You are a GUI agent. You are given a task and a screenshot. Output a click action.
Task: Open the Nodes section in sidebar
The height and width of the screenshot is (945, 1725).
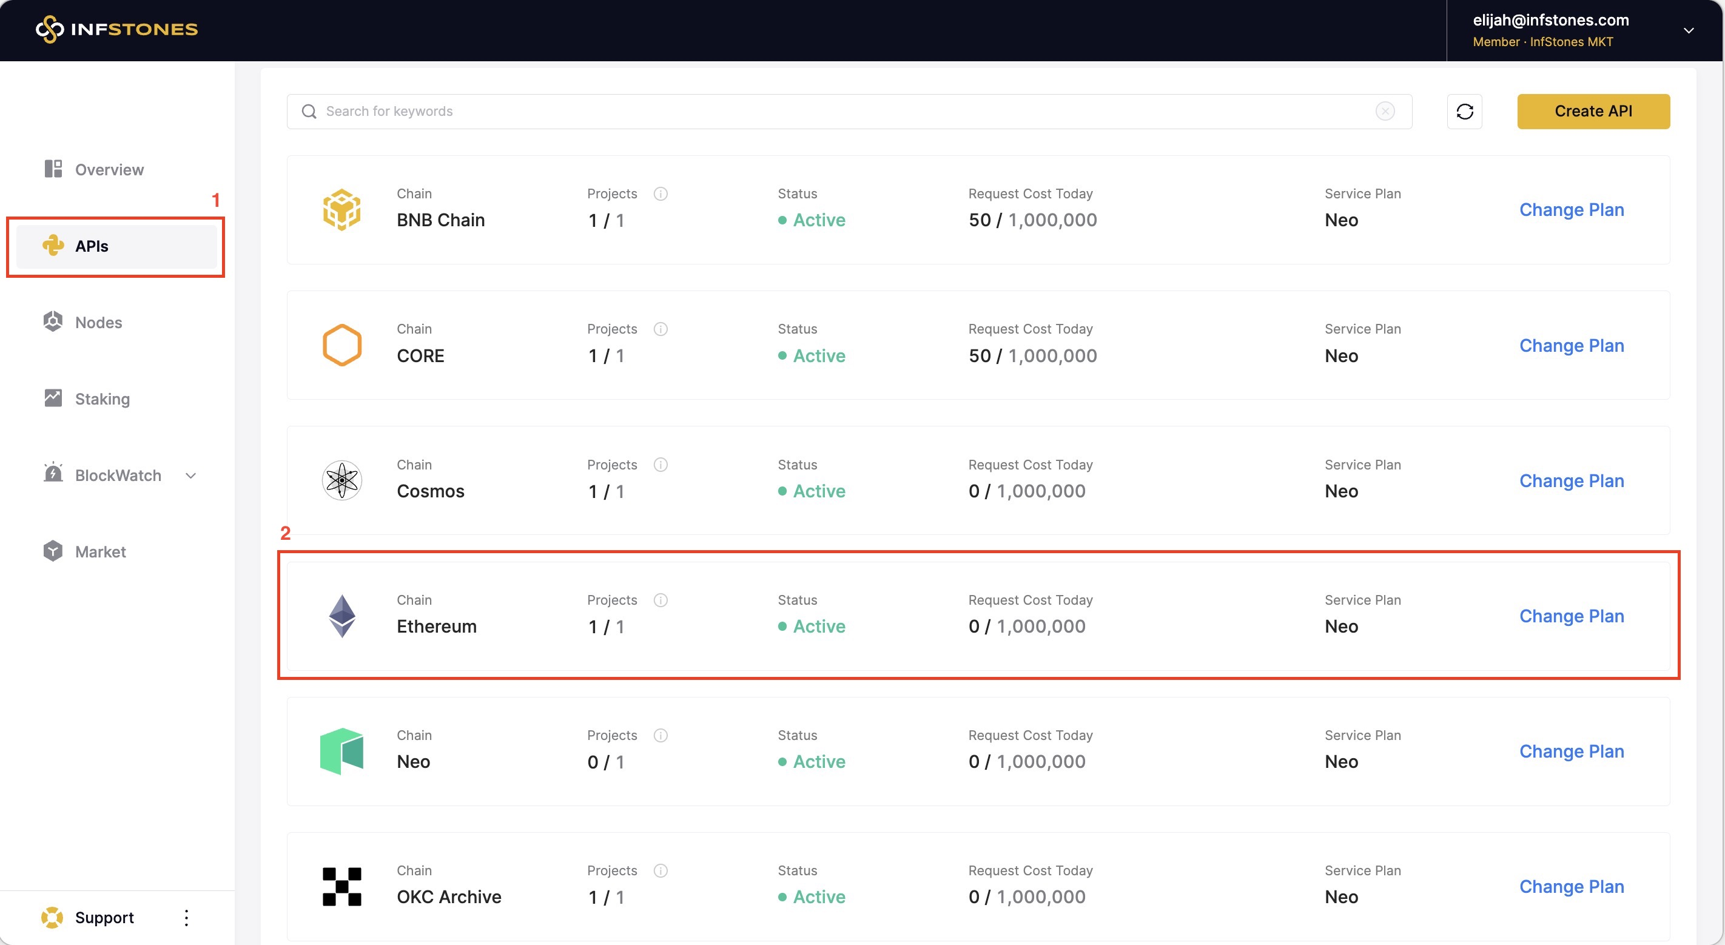tap(98, 322)
